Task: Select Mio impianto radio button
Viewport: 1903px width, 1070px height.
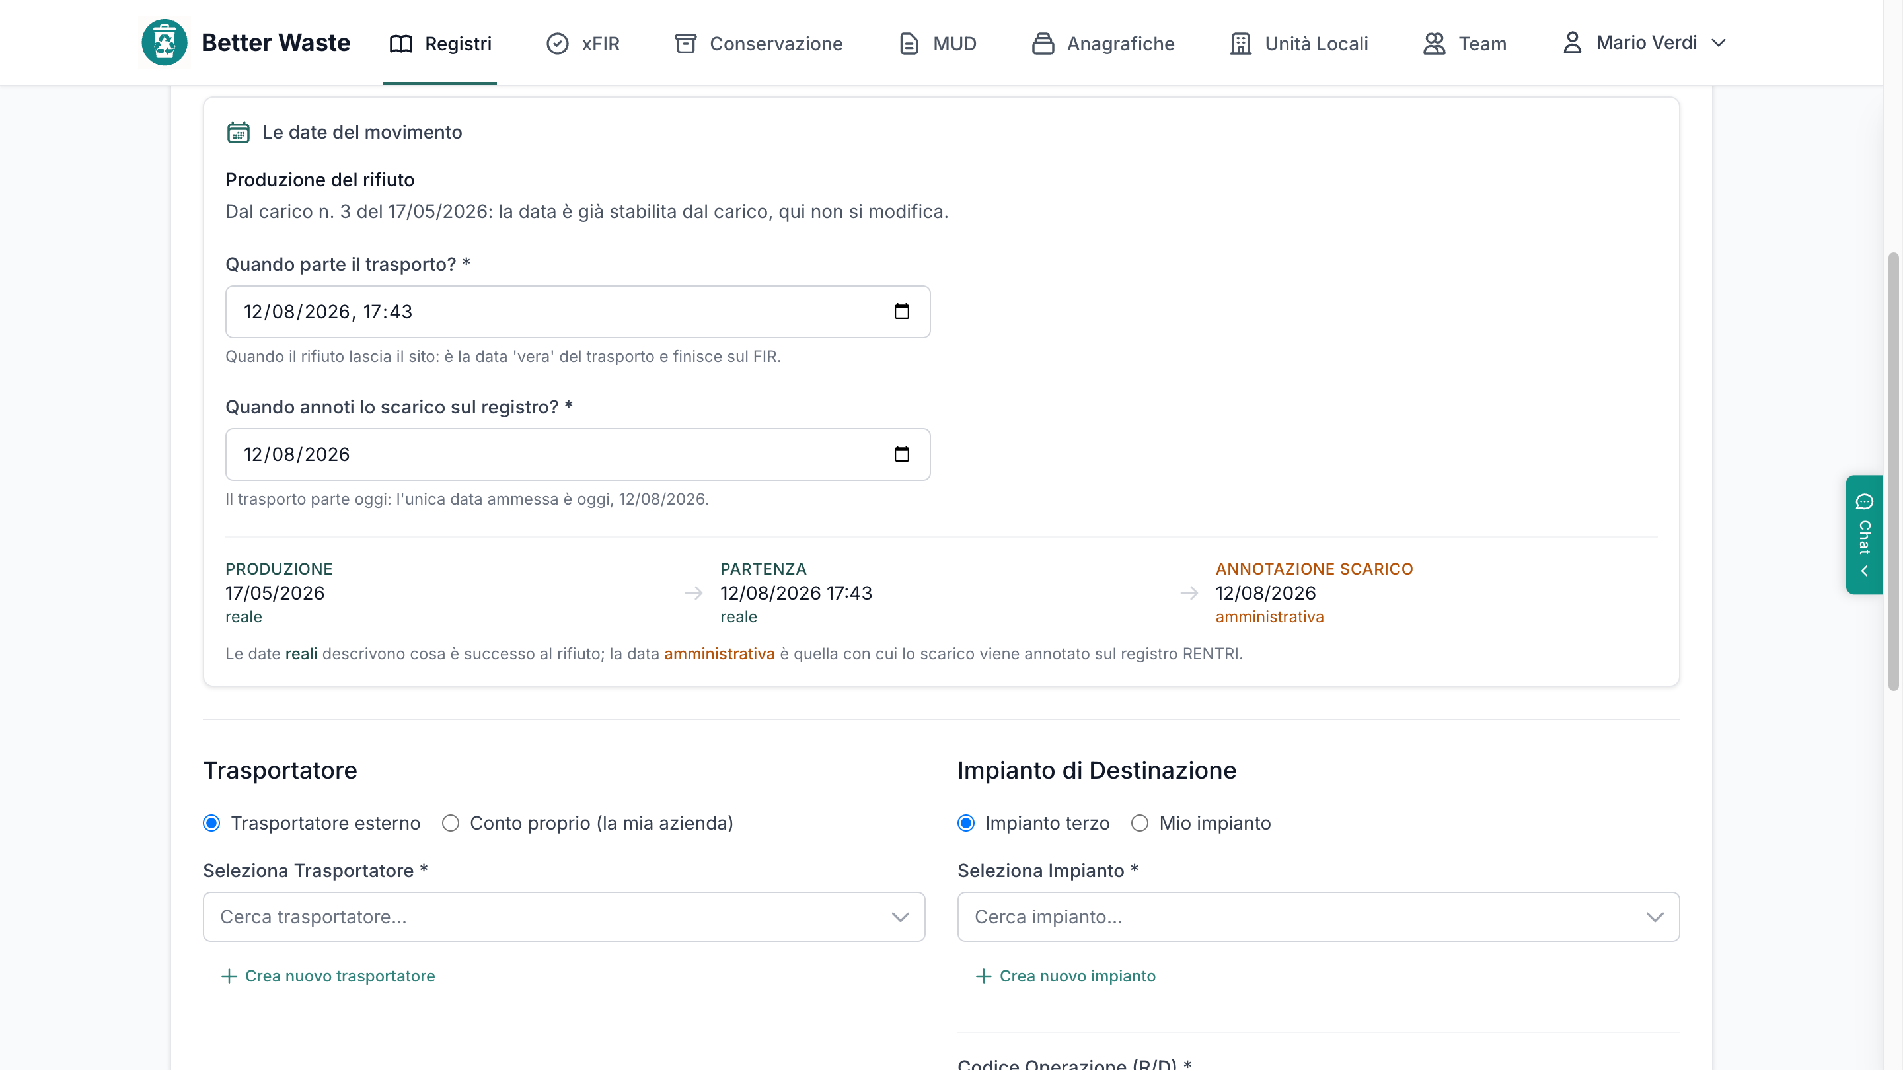Action: pyautogui.click(x=1140, y=824)
